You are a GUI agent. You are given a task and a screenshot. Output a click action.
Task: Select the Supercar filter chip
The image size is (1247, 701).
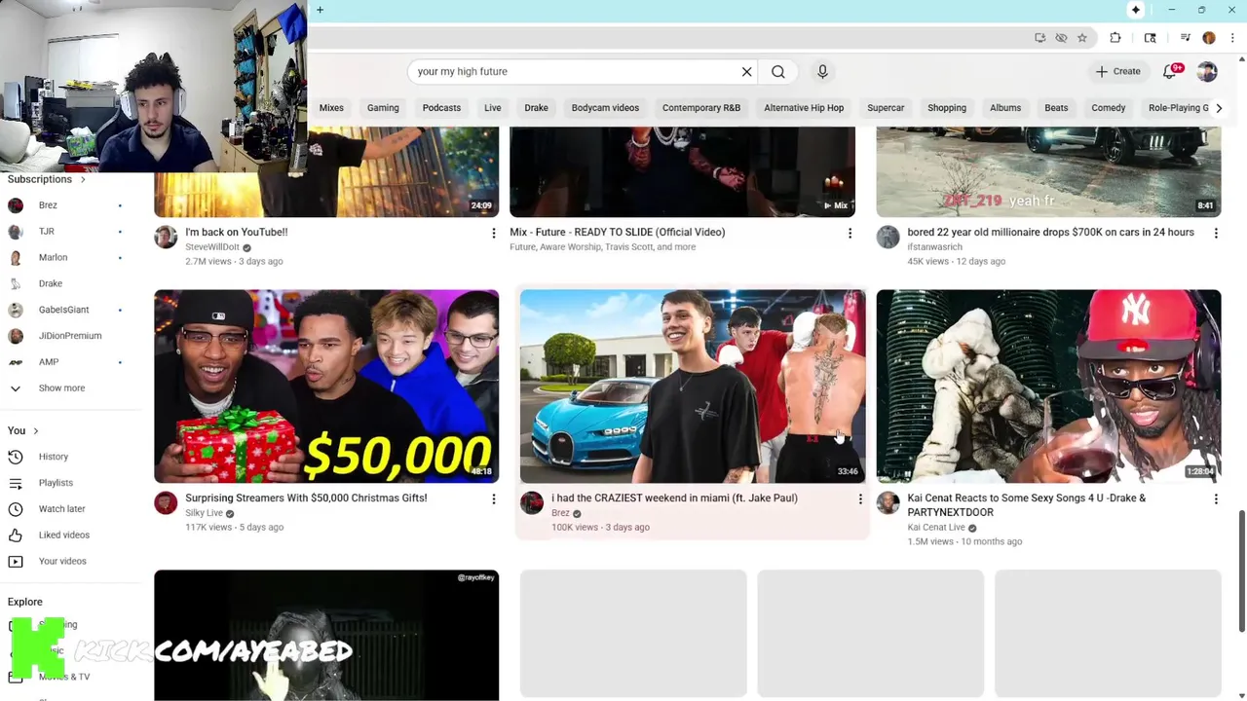886,108
